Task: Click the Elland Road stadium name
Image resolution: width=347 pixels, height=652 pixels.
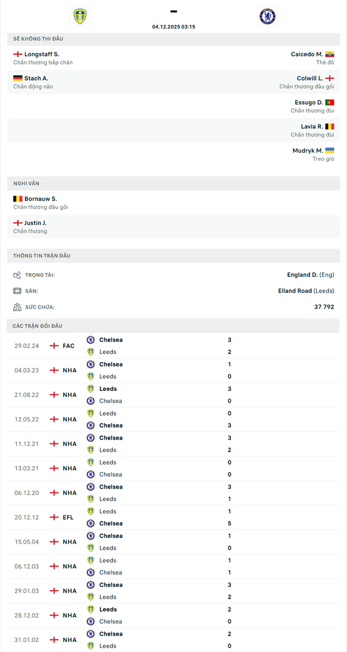Action: tap(295, 291)
